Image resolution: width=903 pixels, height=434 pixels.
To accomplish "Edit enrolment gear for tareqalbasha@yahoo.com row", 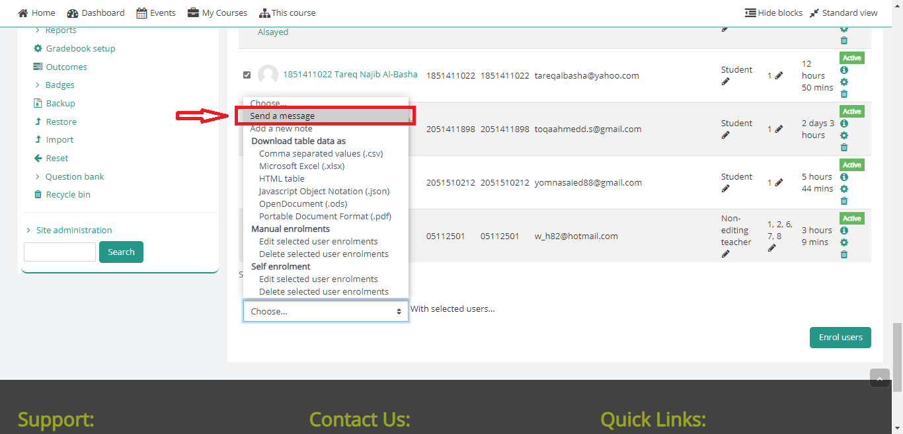I will coord(844,82).
